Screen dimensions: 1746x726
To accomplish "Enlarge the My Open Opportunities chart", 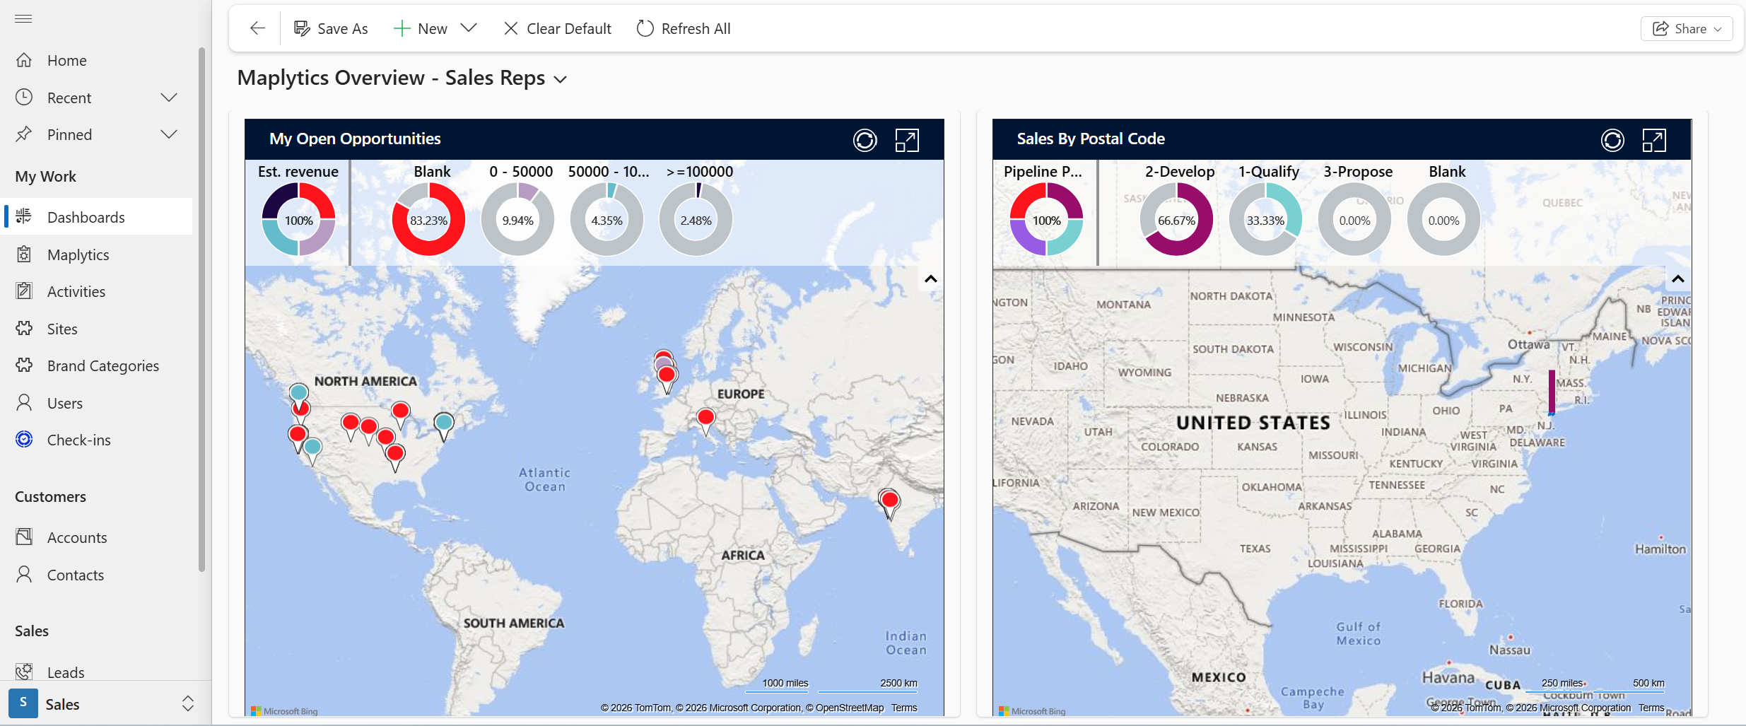I will (907, 140).
